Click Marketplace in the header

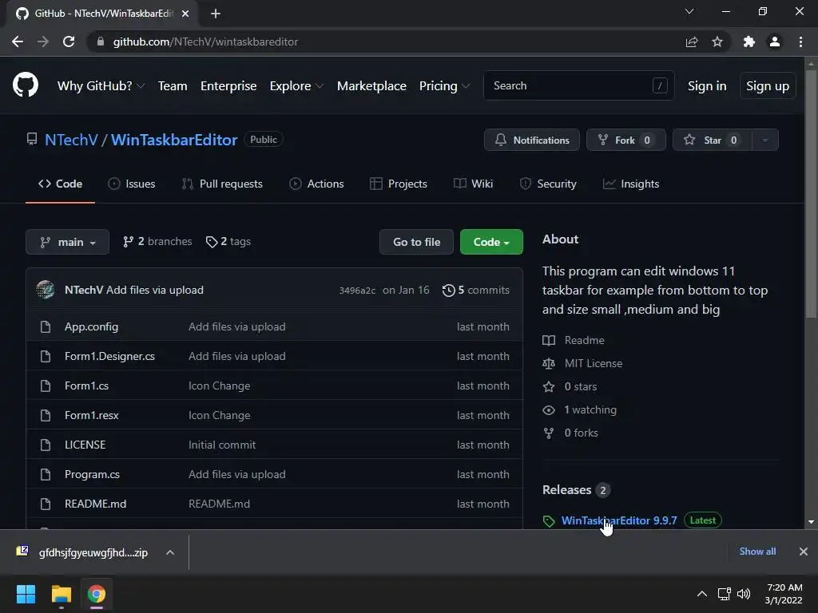click(x=371, y=86)
